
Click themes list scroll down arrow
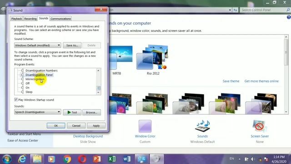point(286,112)
